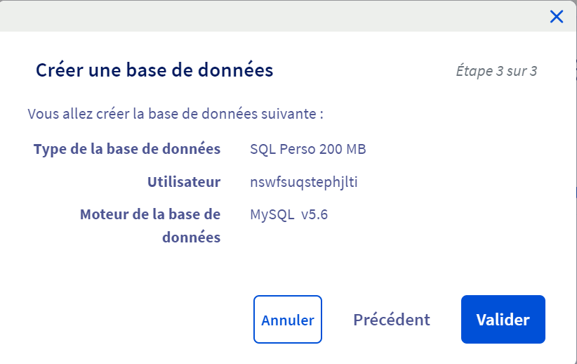577x364 pixels.
Task: Click the "Moteur de la base de" label
Action: (x=150, y=214)
